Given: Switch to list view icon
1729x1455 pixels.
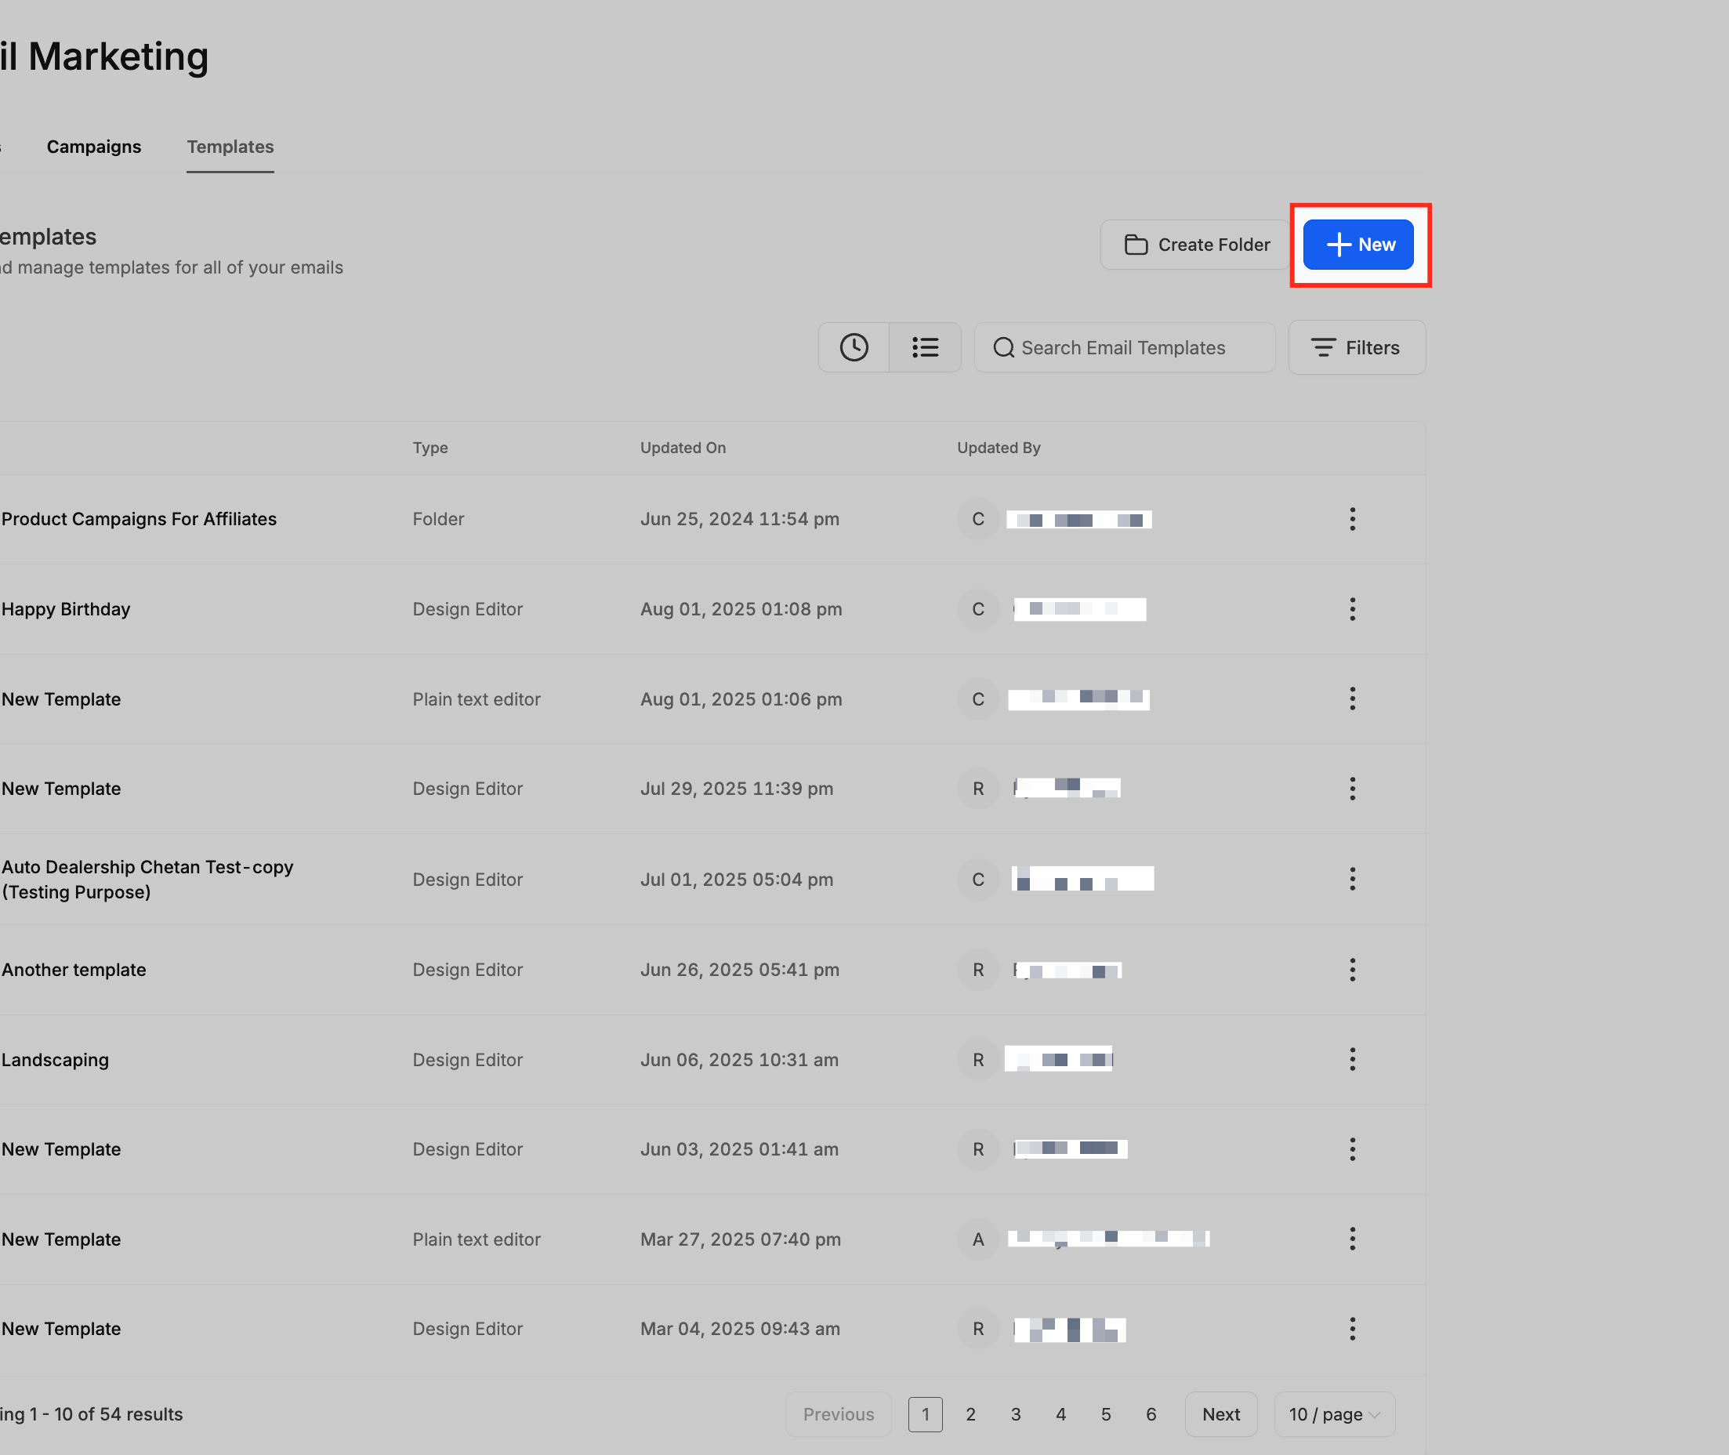Looking at the screenshot, I should (x=925, y=347).
